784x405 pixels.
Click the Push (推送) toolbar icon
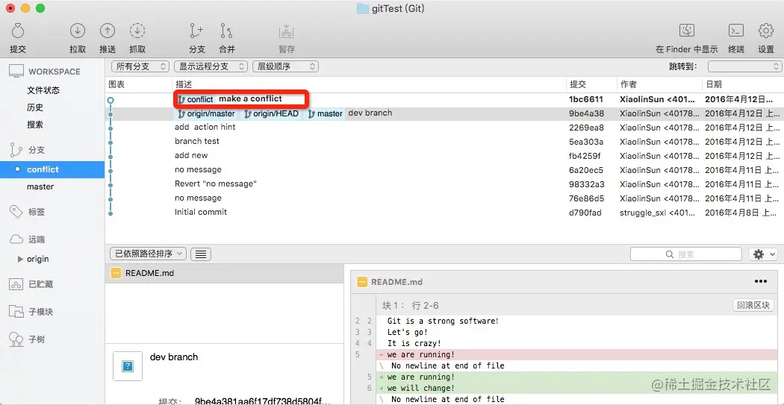point(107,31)
